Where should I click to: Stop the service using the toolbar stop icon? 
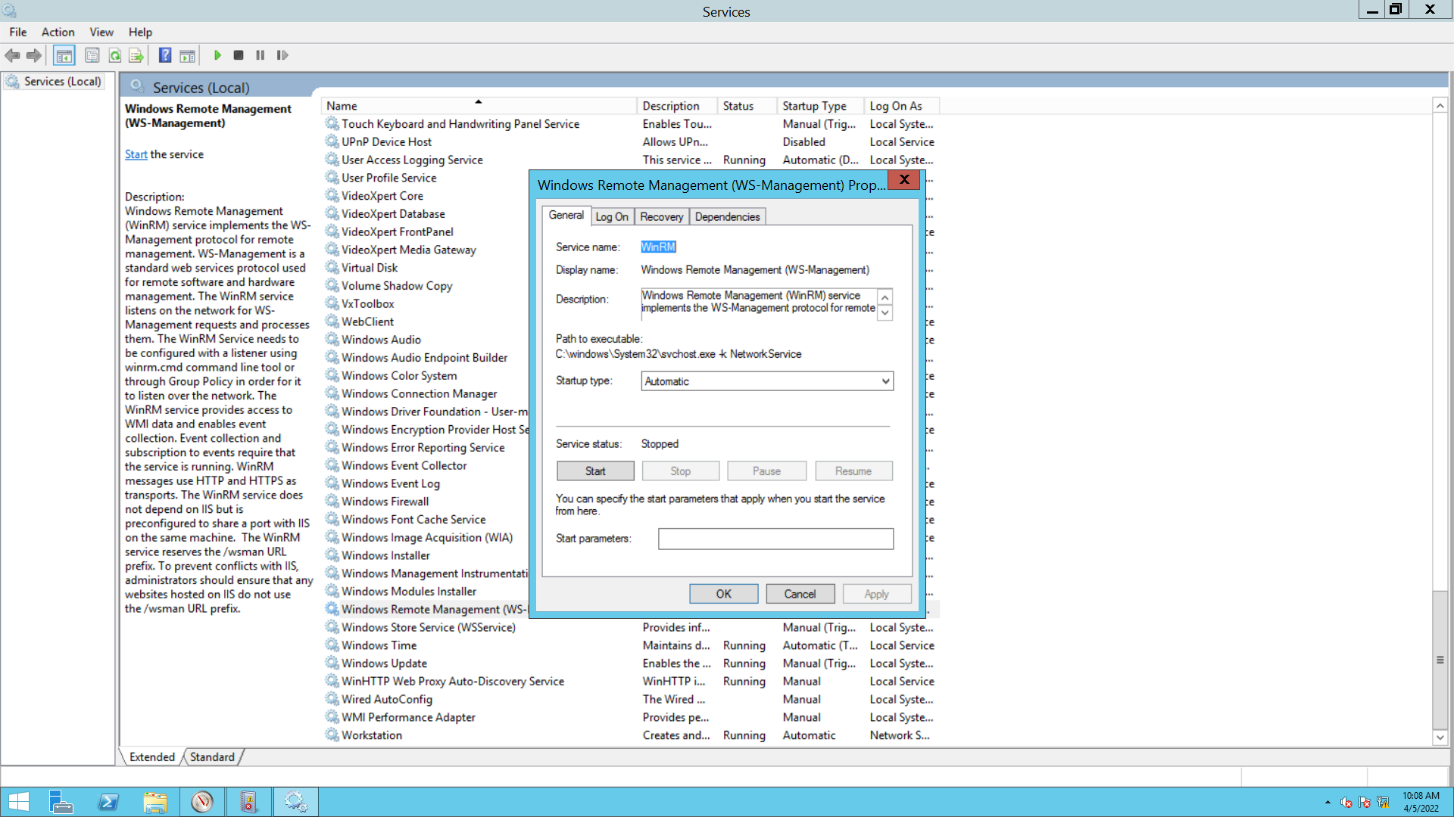pos(239,55)
